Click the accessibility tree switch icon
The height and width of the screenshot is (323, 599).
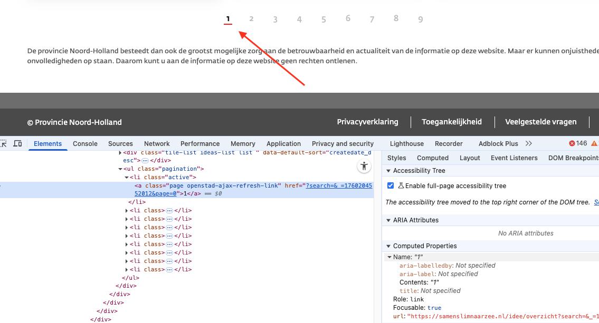364,167
